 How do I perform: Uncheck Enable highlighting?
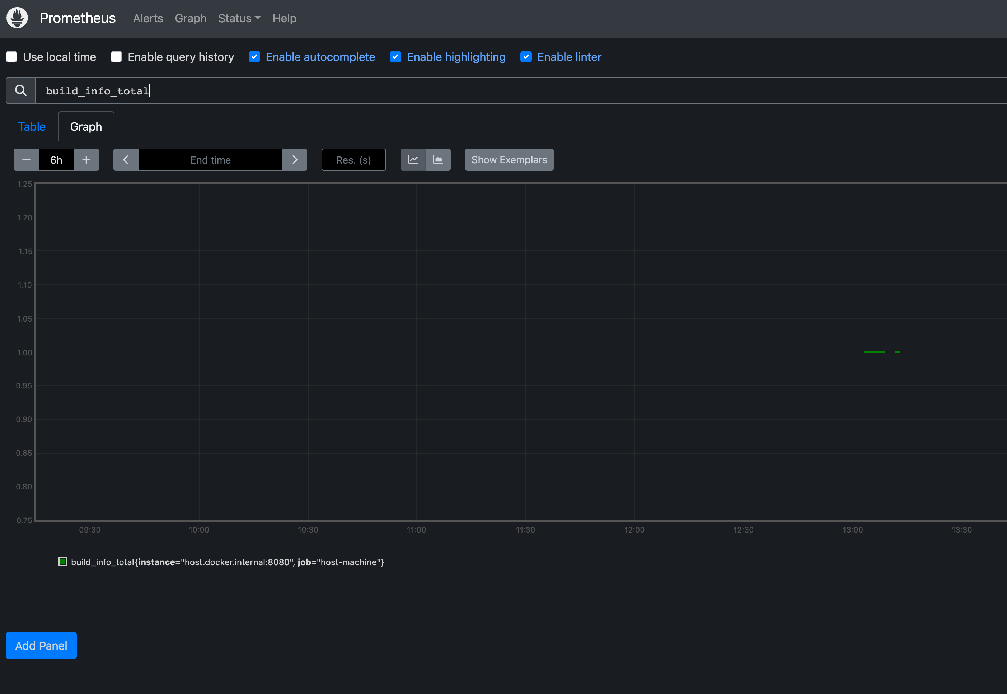coord(396,57)
